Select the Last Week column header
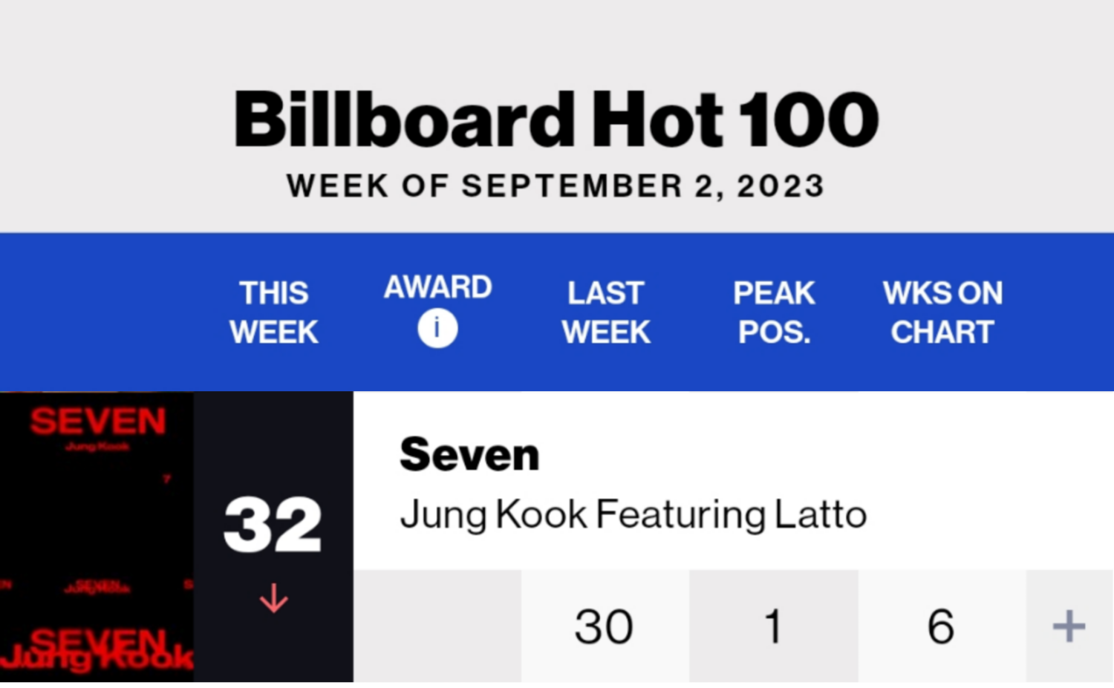 click(x=606, y=312)
